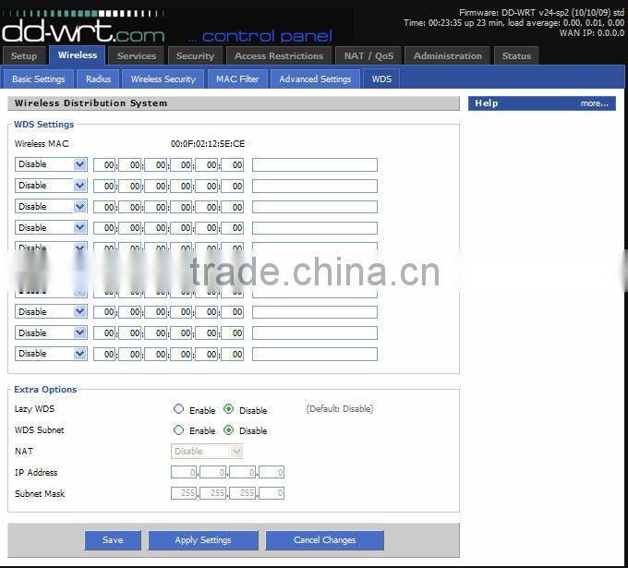Click the last octet of the IP Address
The image size is (628, 568).
click(x=272, y=472)
